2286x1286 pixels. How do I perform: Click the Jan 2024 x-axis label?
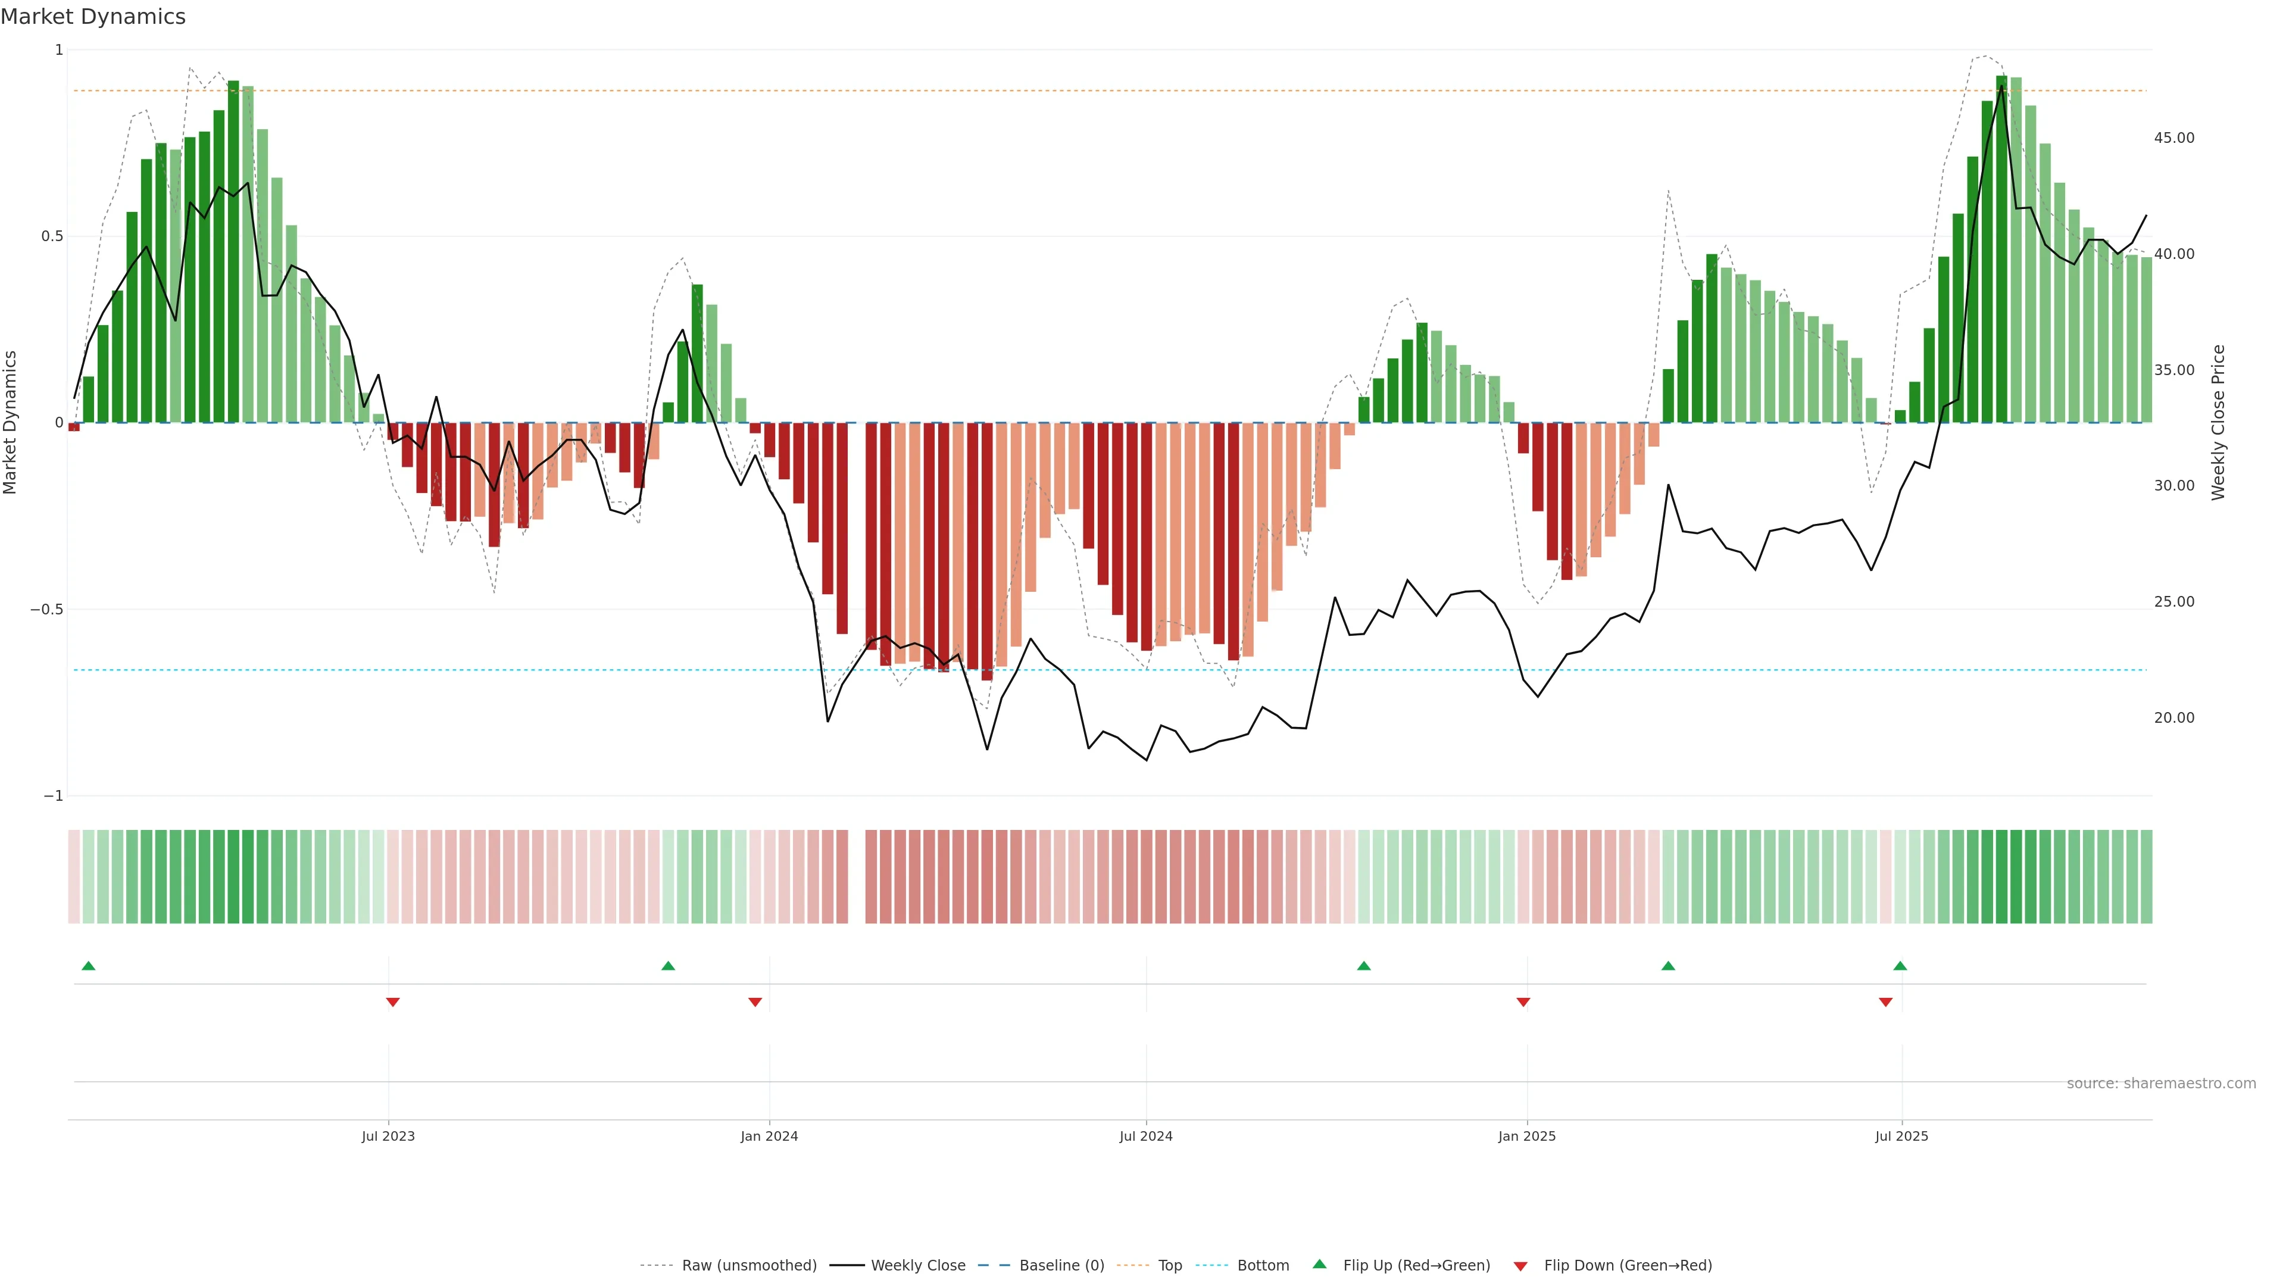(769, 1136)
